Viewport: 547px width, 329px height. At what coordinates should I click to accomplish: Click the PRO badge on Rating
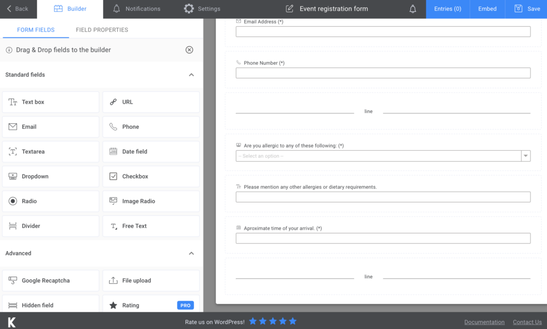(185, 305)
